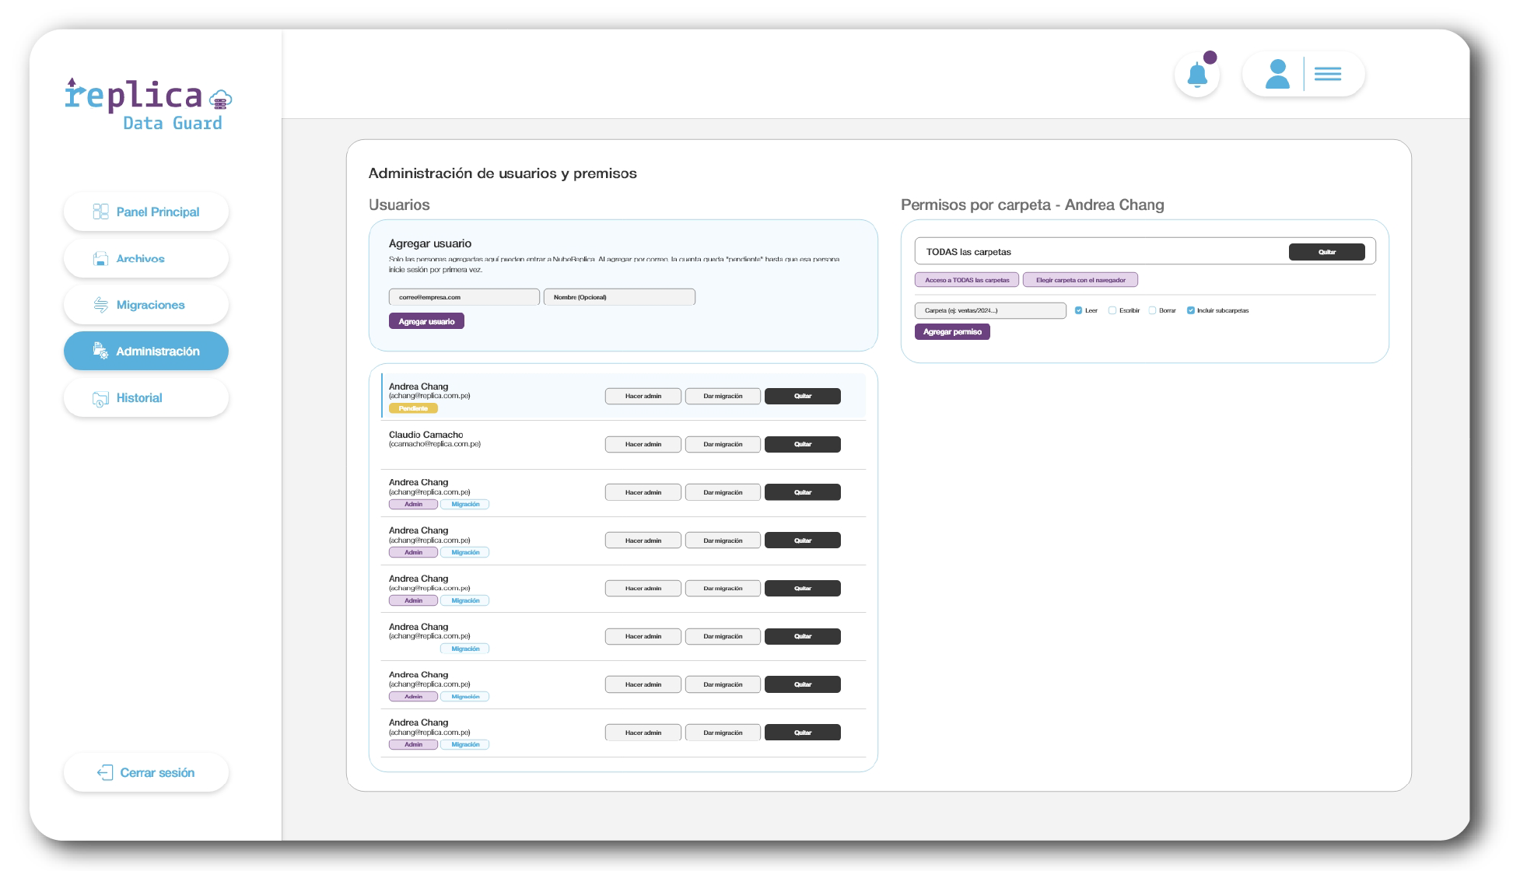Click the Cerrar sesión logout icon
Screen dimensions: 1513x871
tap(105, 772)
